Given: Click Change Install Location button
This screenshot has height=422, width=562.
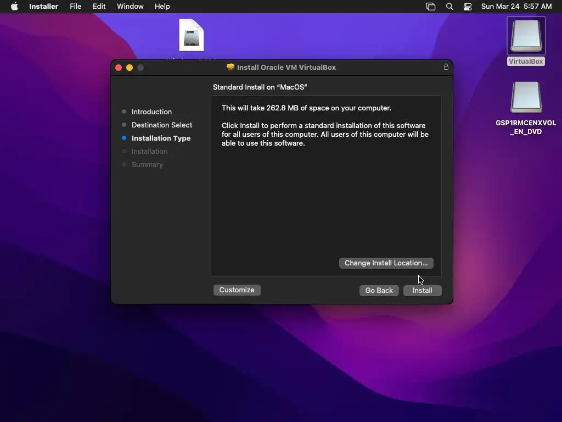Looking at the screenshot, I should (386, 263).
